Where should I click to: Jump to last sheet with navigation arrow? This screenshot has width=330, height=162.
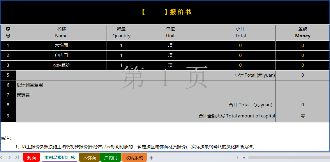pyautogui.click(x=17, y=157)
